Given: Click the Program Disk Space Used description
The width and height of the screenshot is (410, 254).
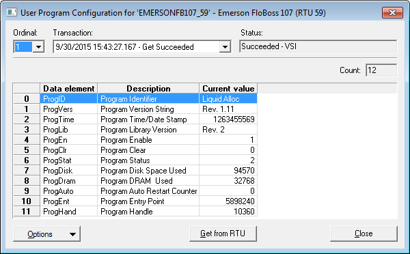Looking at the screenshot, I should point(148,171).
